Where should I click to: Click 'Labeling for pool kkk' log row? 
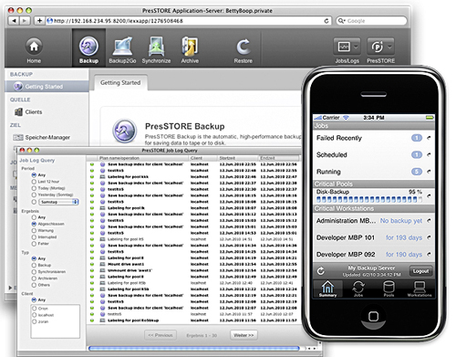(x=193, y=177)
